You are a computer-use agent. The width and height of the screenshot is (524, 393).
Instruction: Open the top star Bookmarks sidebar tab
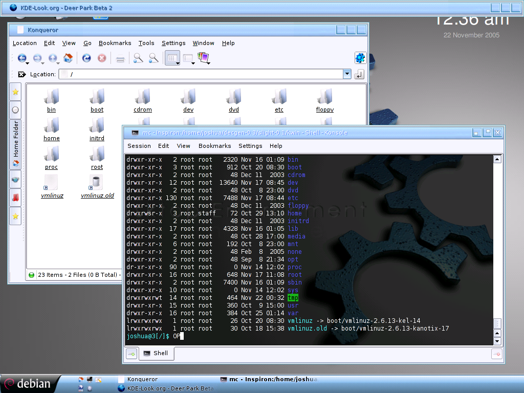[x=15, y=92]
